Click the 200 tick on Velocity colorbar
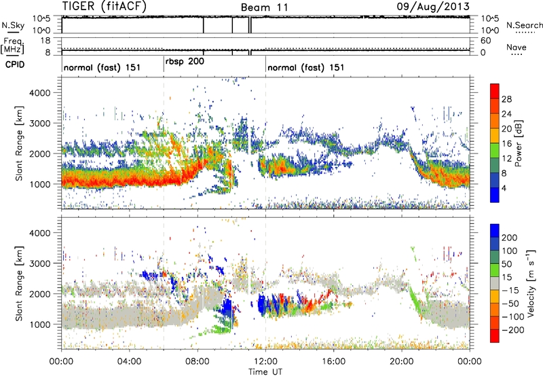 click(509, 238)
